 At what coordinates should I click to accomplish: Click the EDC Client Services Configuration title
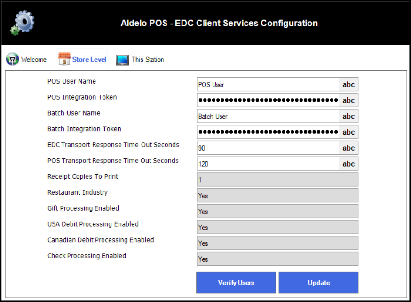[219, 23]
